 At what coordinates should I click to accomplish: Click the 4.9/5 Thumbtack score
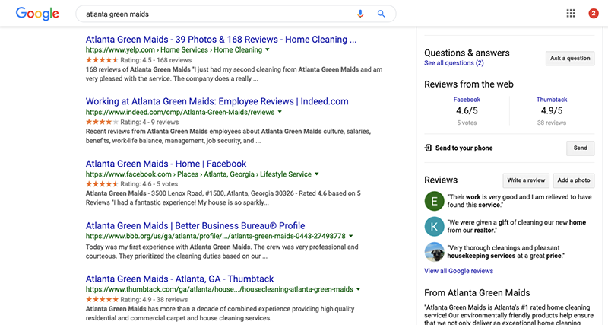[x=552, y=110]
